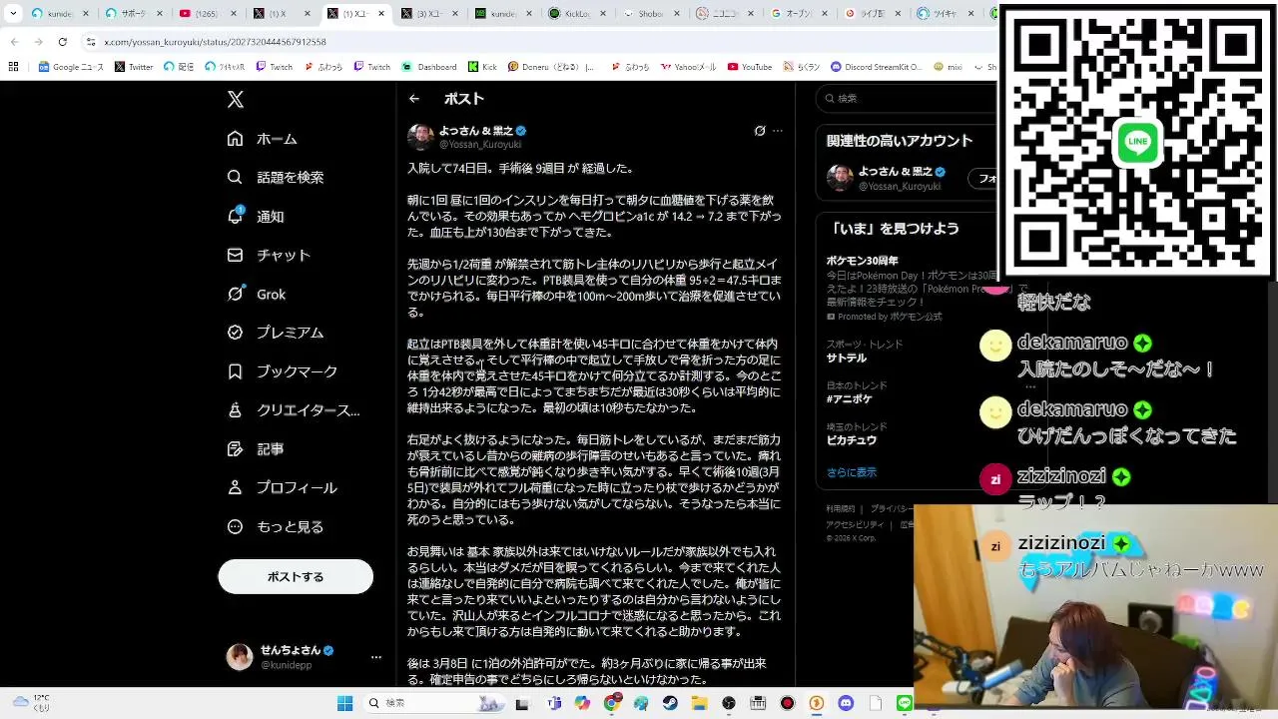Image resolution: width=1278 pixels, height=719 pixels.
Task: Open チャット (Chat) in the sidebar
Action: point(270,255)
